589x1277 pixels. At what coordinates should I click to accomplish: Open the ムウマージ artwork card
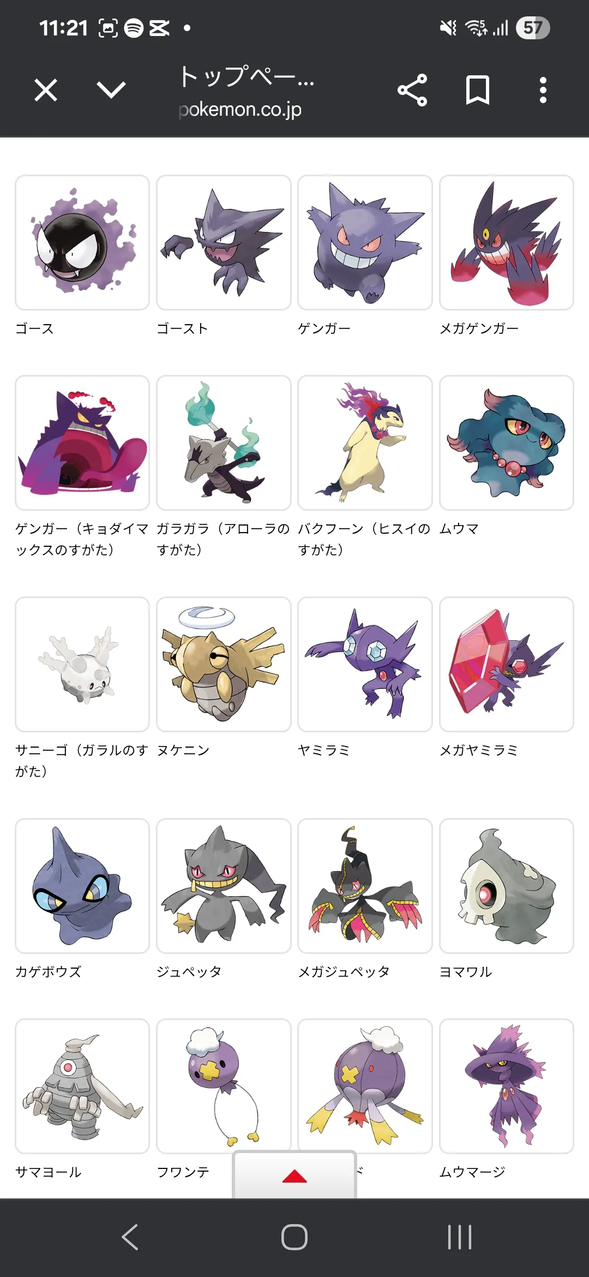pos(507,1086)
